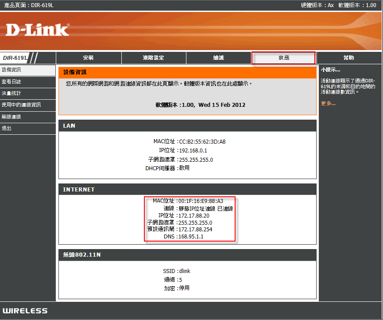Click Internet MAC address 00:1F:16:E9:88:A3
This screenshot has height=320, width=383.
[x=201, y=201]
